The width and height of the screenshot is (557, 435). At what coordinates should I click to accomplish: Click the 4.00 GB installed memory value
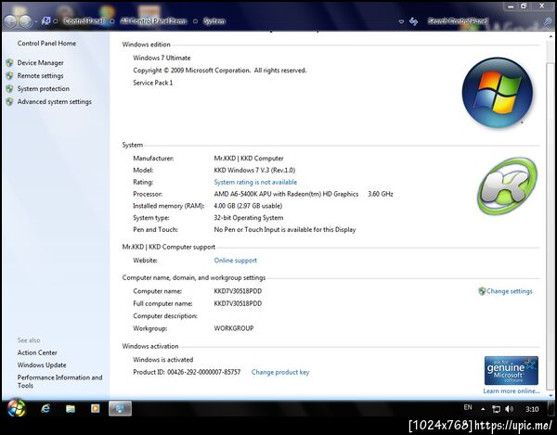248,206
